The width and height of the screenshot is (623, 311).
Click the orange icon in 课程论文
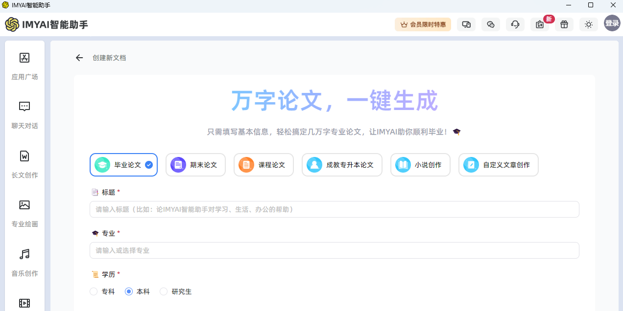(246, 165)
